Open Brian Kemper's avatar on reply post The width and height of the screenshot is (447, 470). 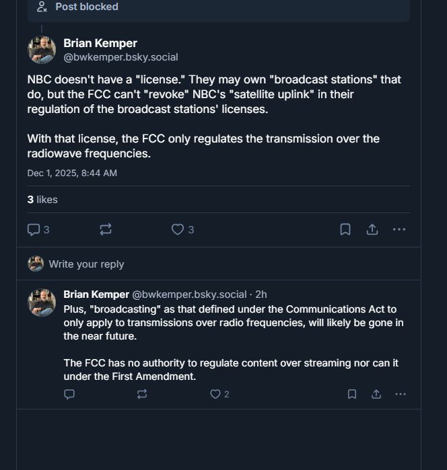[x=42, y=303]
